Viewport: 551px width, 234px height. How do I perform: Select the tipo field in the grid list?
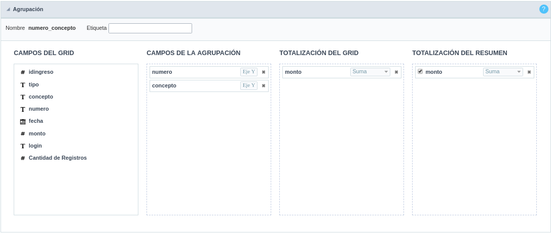(34, 84)
